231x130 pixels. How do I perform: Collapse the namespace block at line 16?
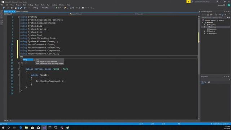coord(19,63)
